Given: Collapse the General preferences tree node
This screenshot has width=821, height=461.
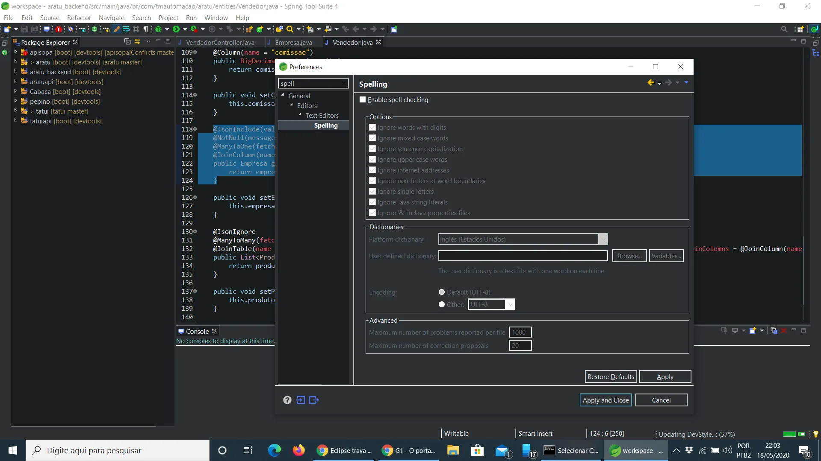Looking at the screenshot, I should [x=283, y=95].
